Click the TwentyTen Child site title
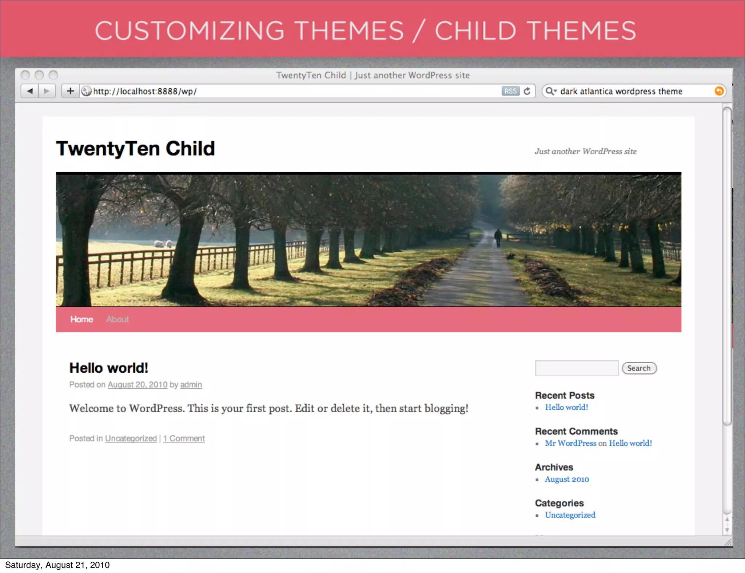Image resolution: width=745 pixels, height=573 pixels. point(135,148)
